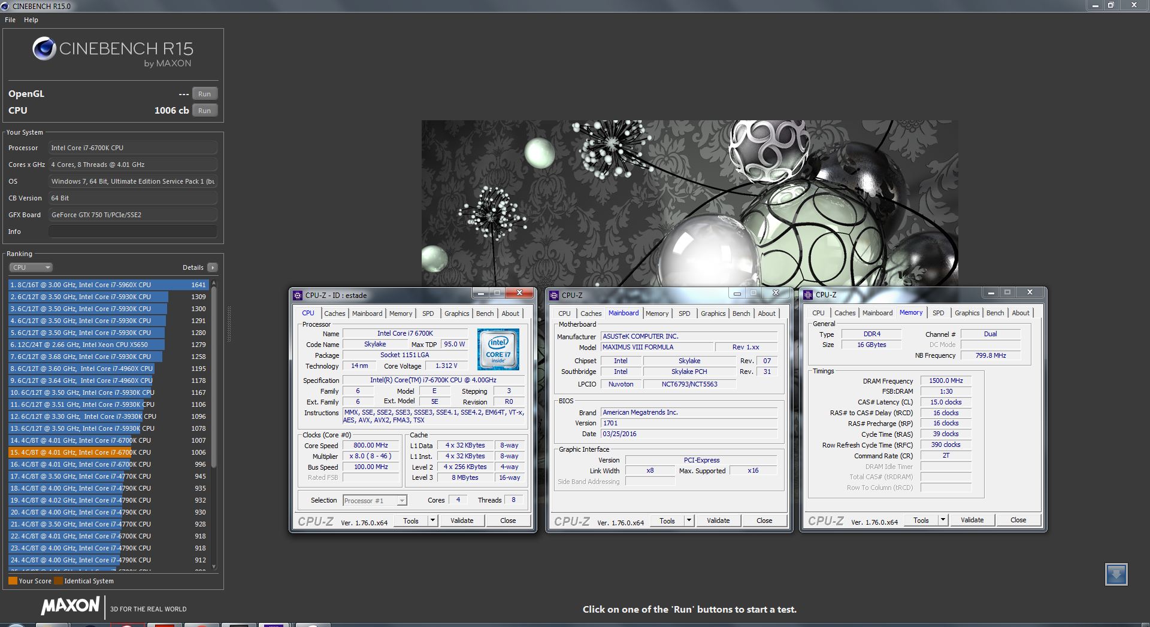
Task: Open About tab in CPU-Z Memory window
Action: point(1021,313)
